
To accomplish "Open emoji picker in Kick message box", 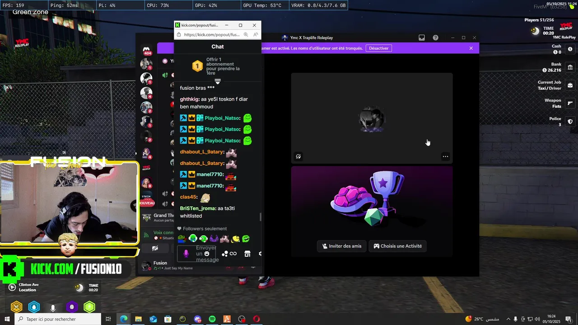I will point(207,254).
